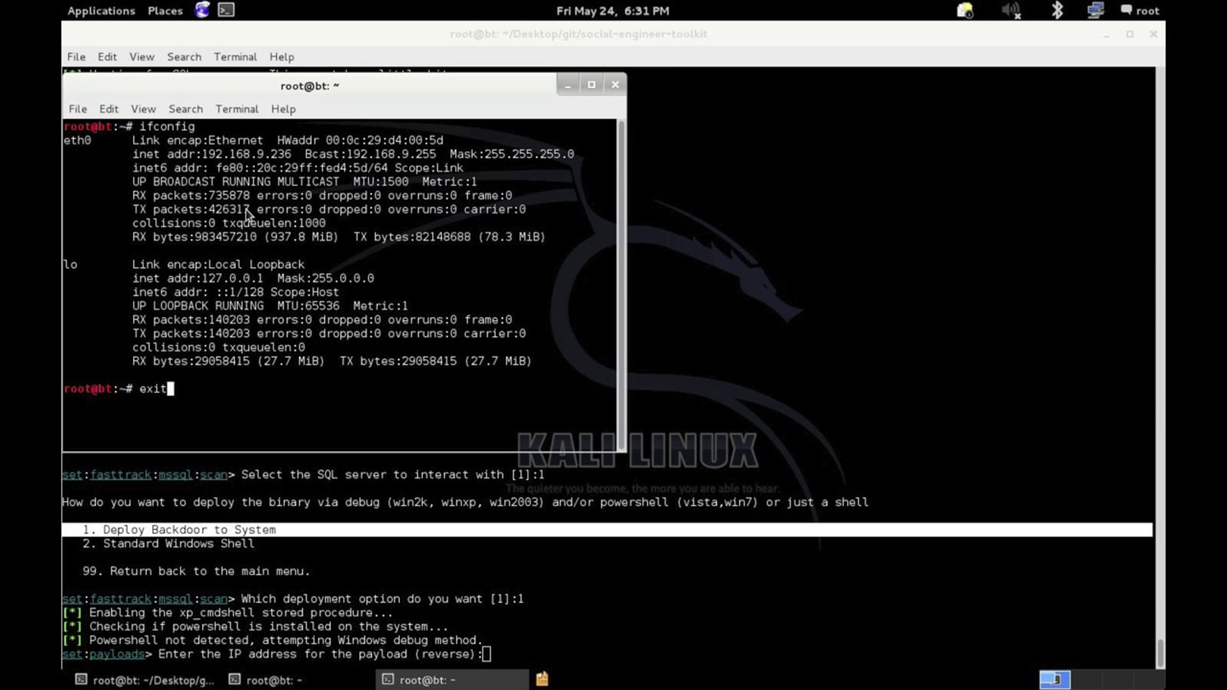
Task: Click fasttrack in the Select the SQL server line
Action: pyautogui.click(x=121, y=474)
